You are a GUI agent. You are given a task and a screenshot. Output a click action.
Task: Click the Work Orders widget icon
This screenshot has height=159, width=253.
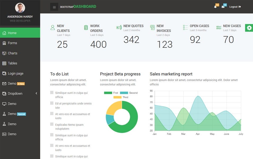tap(85, 27)
